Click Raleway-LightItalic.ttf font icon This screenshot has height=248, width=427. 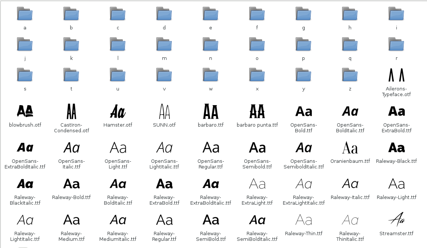pos(25,220)
